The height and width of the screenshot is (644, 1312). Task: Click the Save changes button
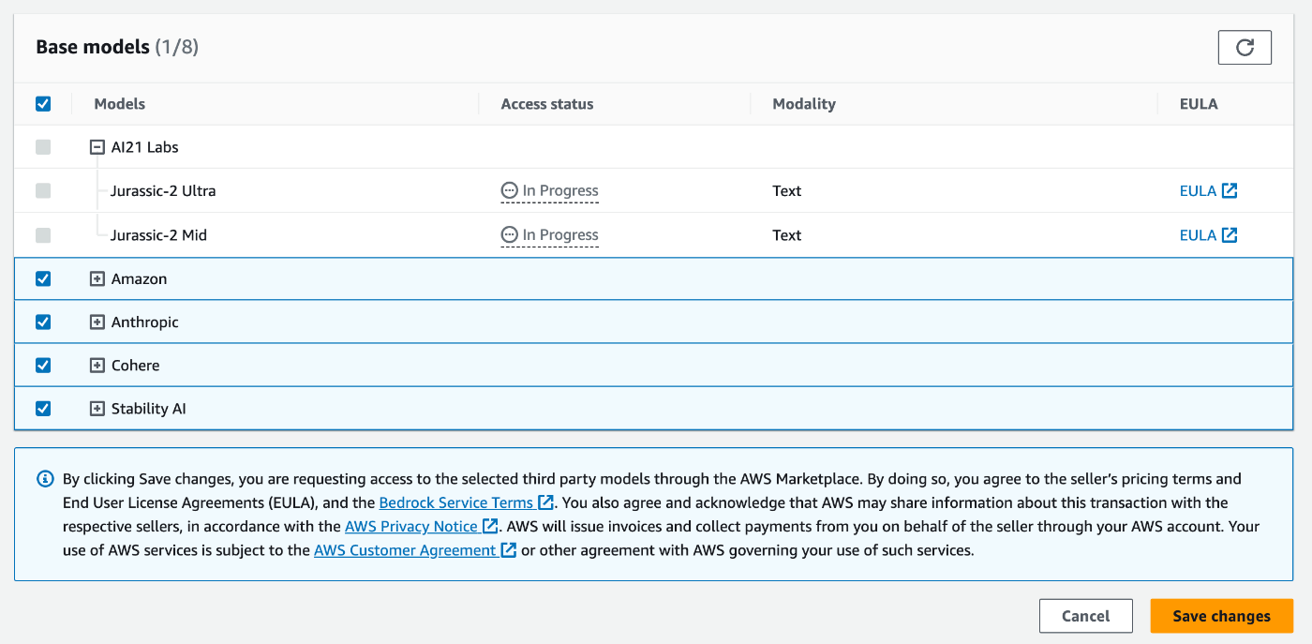1222,616
